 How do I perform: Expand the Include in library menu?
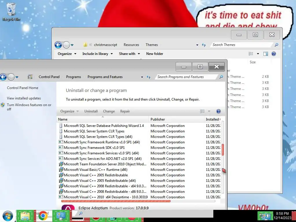[98, 54]
